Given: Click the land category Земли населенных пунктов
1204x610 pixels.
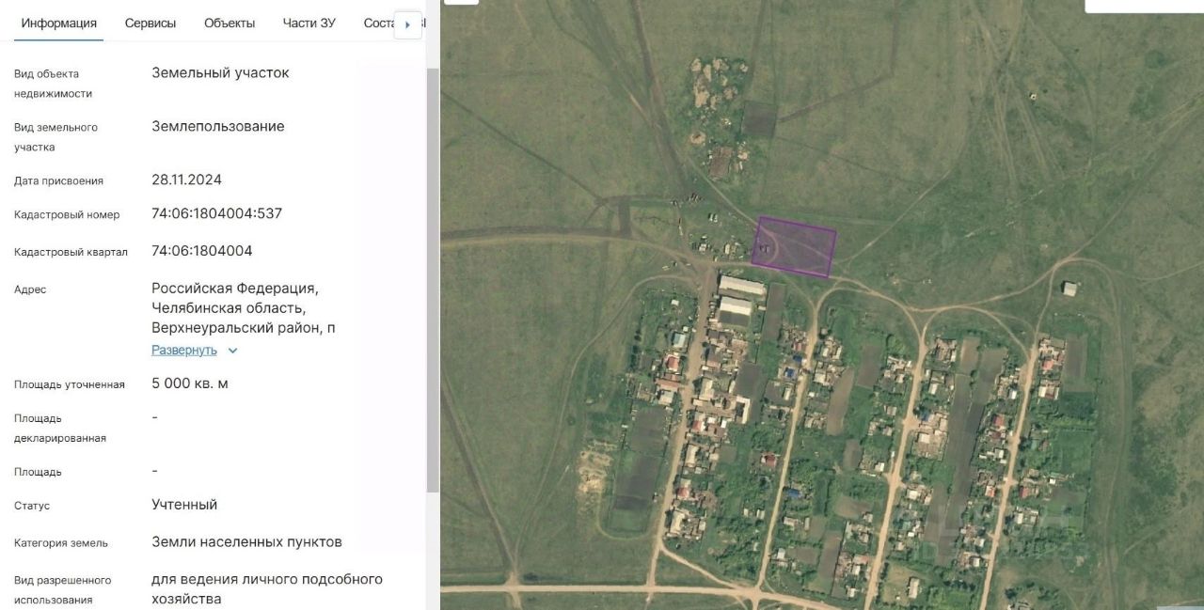Looking at the screenshot, I should (x=246, y=542).
